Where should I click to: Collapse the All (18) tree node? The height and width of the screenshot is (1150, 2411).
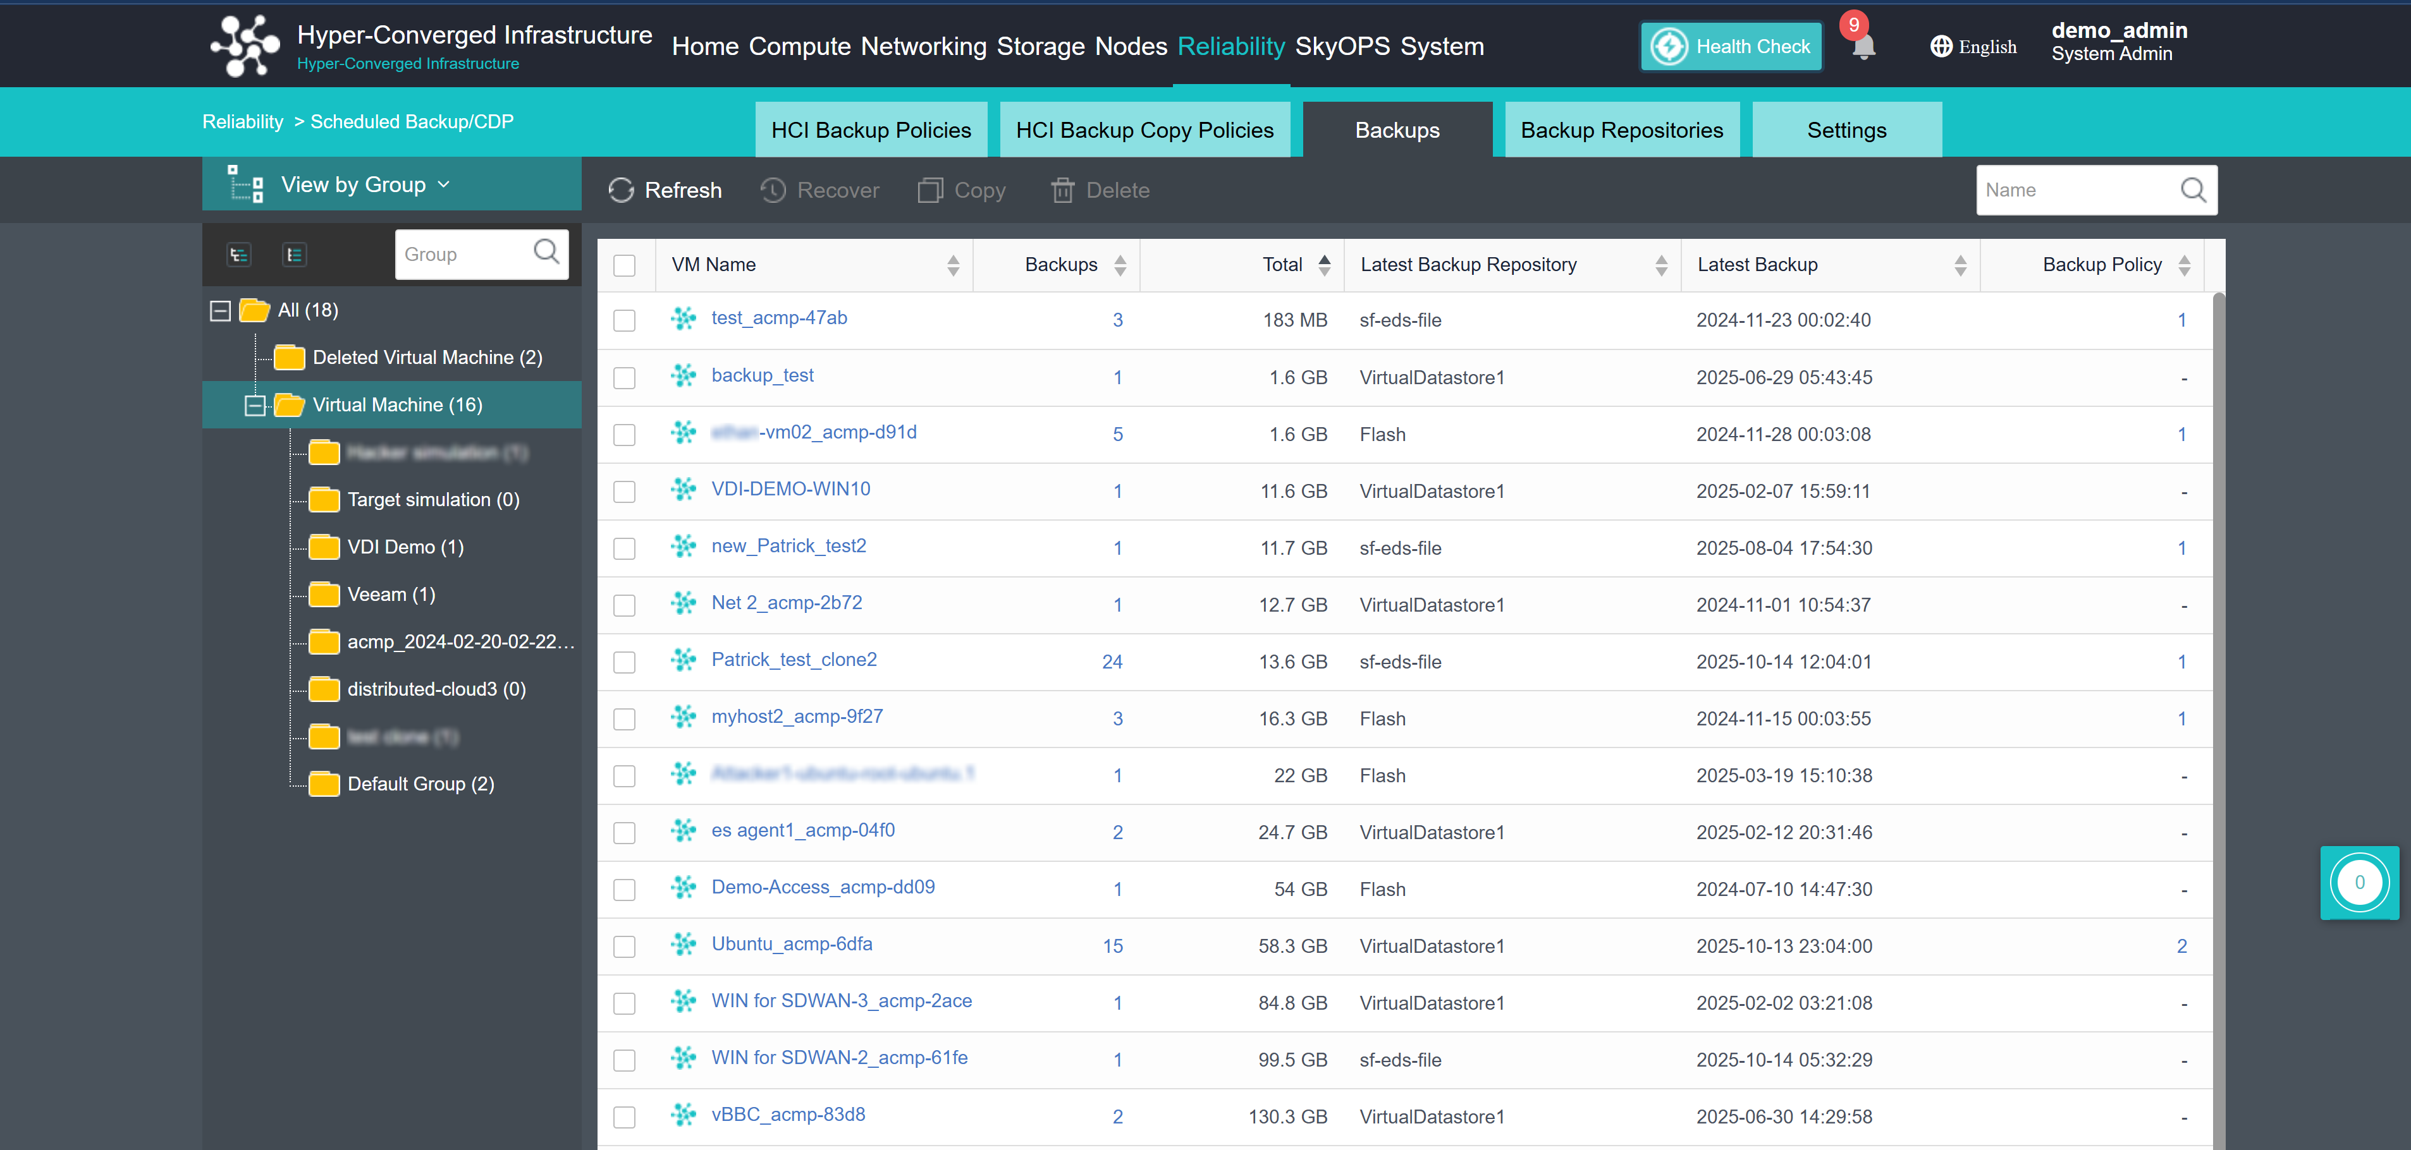pos(220,310)
